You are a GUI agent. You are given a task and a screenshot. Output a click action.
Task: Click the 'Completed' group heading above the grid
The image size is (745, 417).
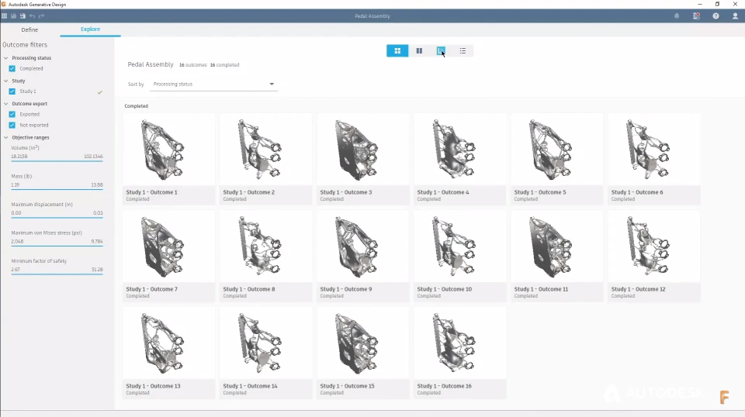coord(137,105)
